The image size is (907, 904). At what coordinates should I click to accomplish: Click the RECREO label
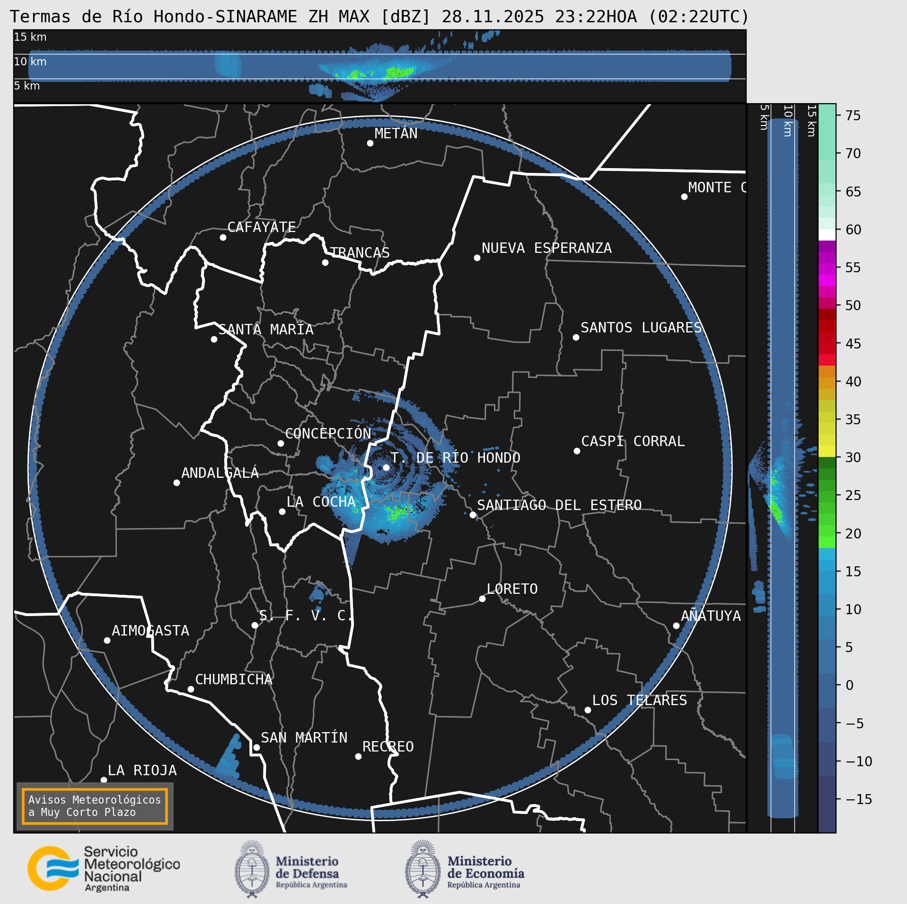point(388,747)
